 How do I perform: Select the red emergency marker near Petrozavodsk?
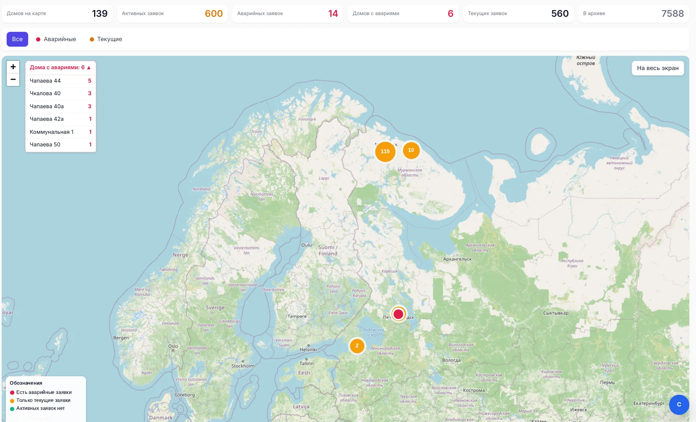(398, 314)
